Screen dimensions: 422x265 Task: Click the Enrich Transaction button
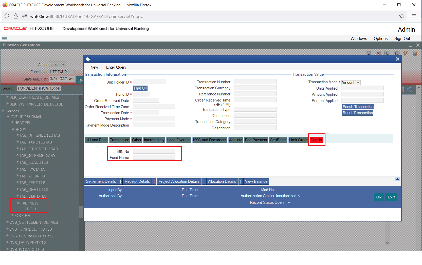click(358, 107)
